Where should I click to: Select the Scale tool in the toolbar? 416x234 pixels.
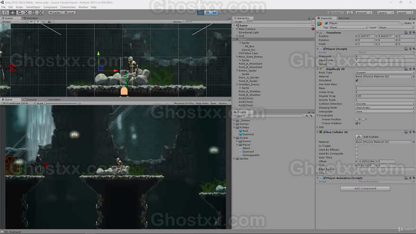click(26, 12)
